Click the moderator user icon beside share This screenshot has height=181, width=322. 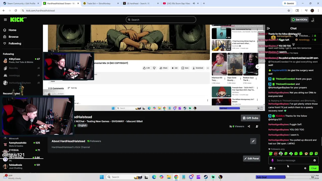pyautogui.click(x=257, y=126)
